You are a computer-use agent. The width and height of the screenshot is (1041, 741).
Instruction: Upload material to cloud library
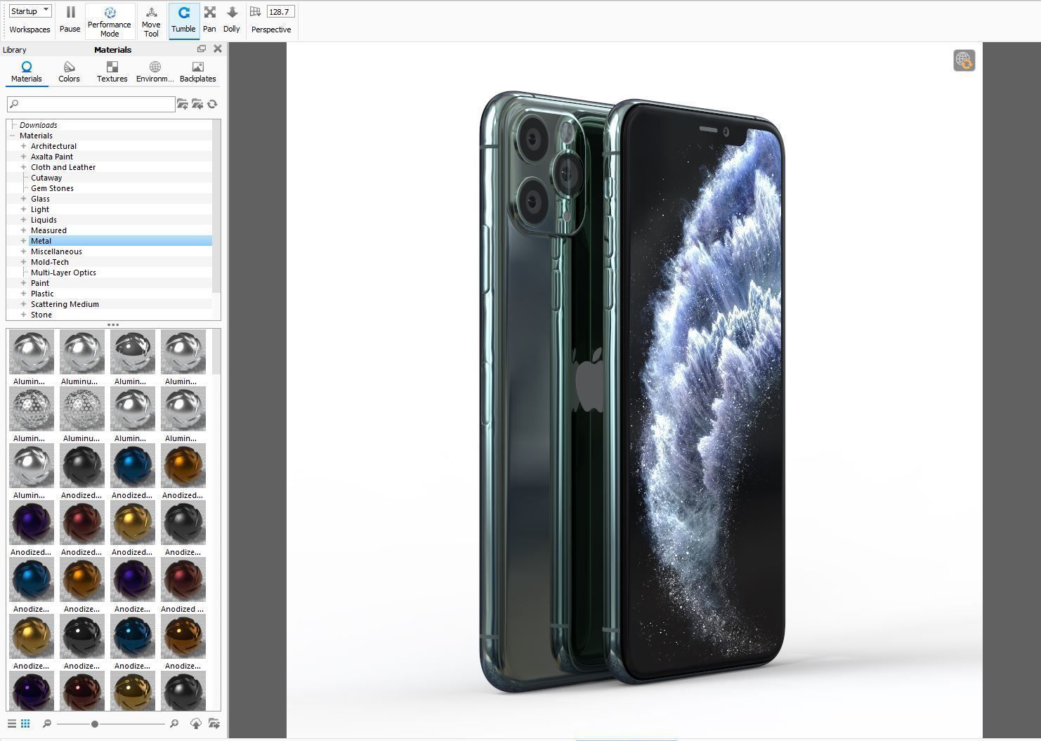point(196,723)
